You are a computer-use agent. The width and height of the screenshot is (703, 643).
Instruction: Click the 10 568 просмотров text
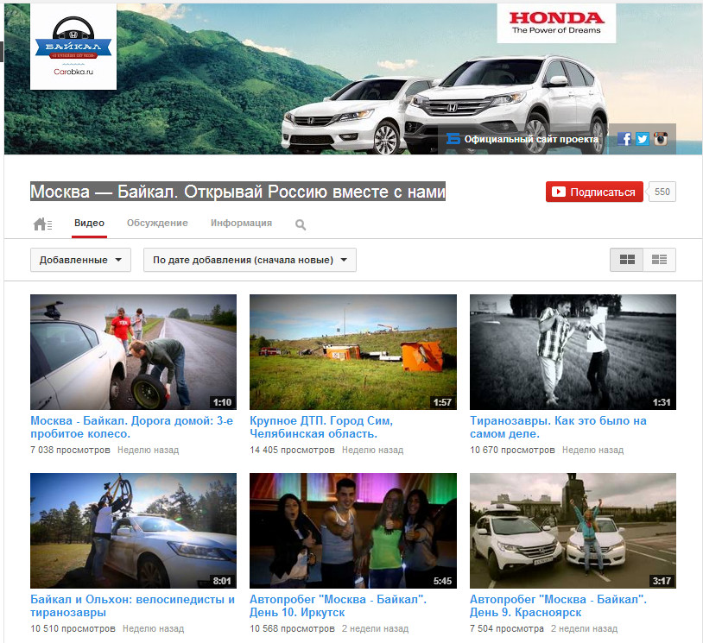pyautogui.click(x=292, y=628)
